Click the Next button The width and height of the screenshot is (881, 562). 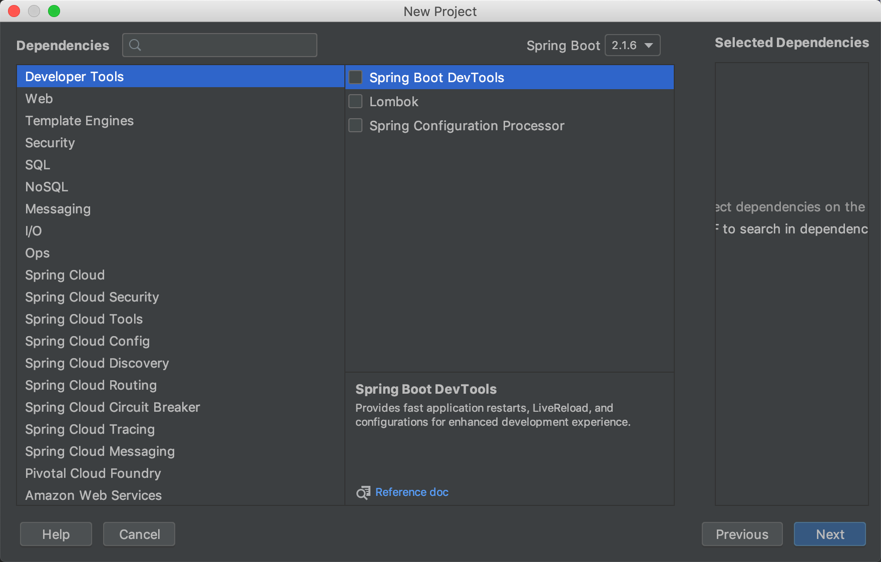point(829,534)
